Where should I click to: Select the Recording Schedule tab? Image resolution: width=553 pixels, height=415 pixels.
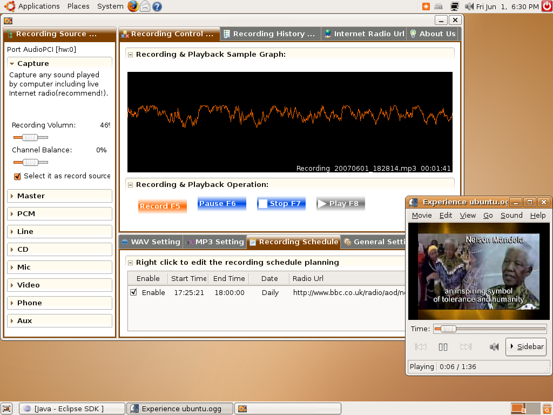(293, 242)
